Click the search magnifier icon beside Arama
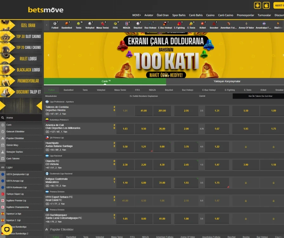Screen dimensions: 284x238 3,118
